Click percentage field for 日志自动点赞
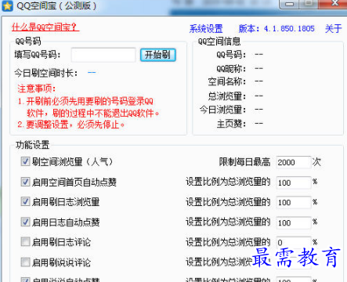Screen dimensions: 347x282 point(294,222)
